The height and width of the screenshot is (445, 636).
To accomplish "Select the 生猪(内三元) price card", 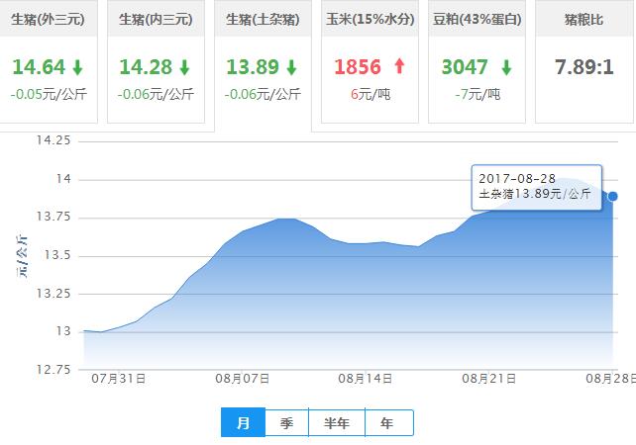I will 156,61.
